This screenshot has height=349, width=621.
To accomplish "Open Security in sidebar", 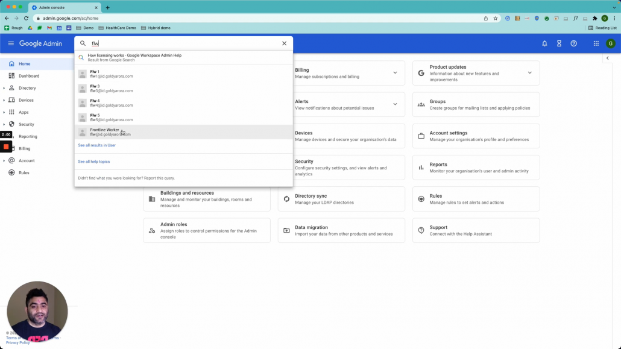I will click(x=26, y=124).
